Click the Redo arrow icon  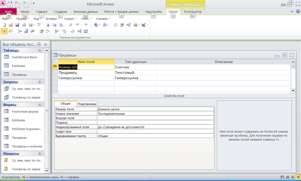pos(86,25)
